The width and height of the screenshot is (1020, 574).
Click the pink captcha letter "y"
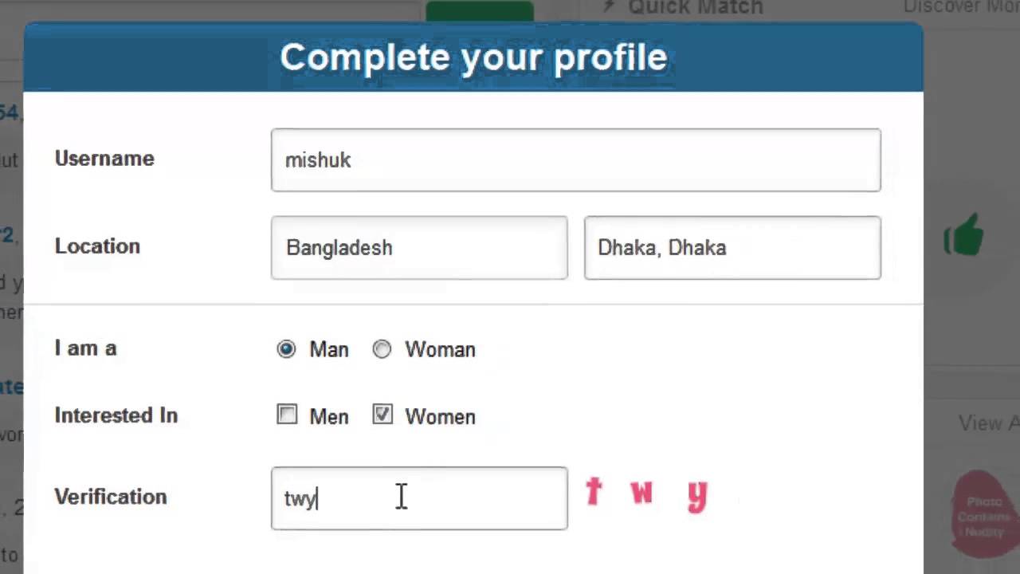tap(697, 495)
